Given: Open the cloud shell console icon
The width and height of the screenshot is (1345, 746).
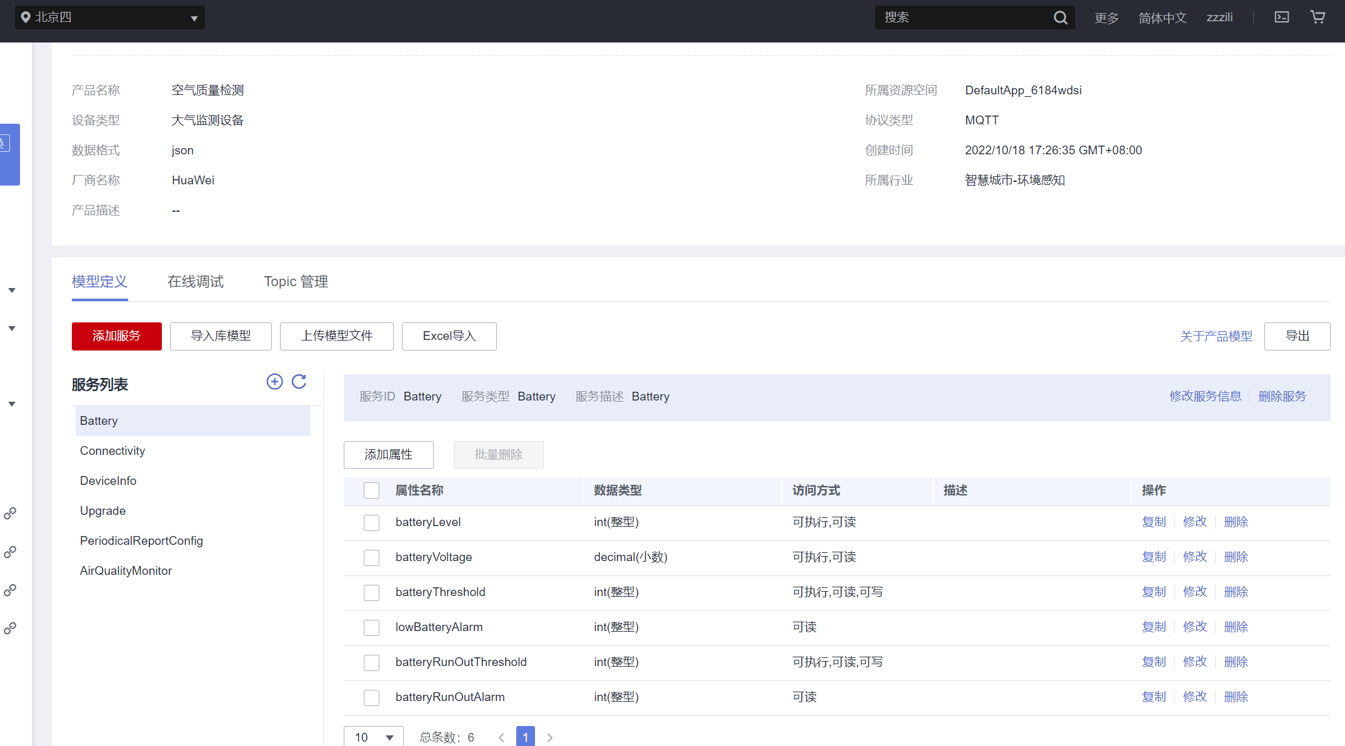Looking at the screenshot, I should point(1281,17).
